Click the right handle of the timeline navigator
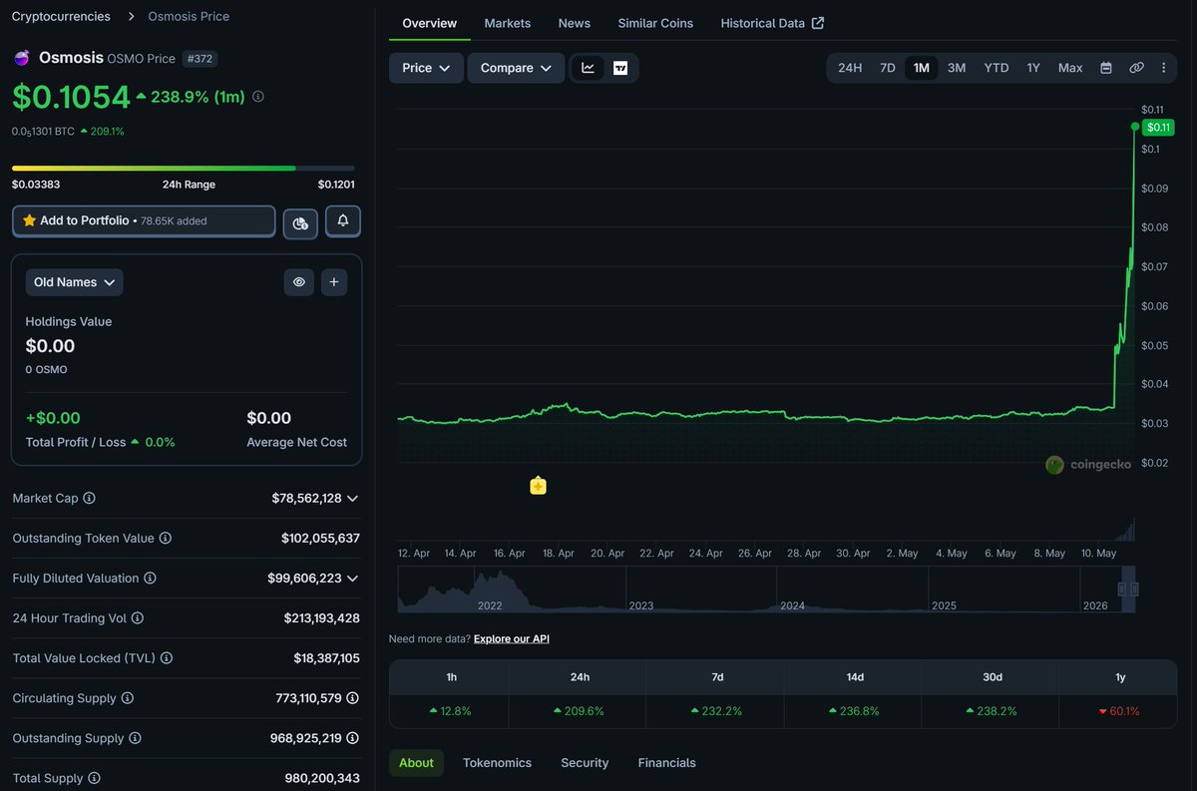The width and height of the screenshot is (1197, 791). click(x=1133, y=590)
